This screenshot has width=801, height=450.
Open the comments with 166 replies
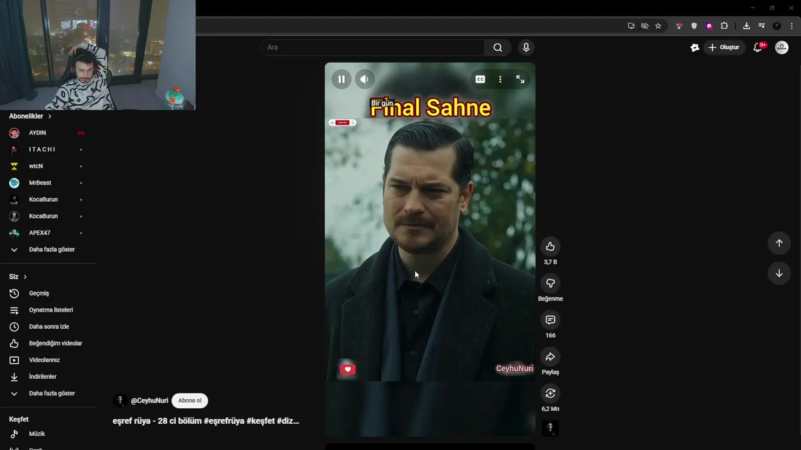(550, 320)
